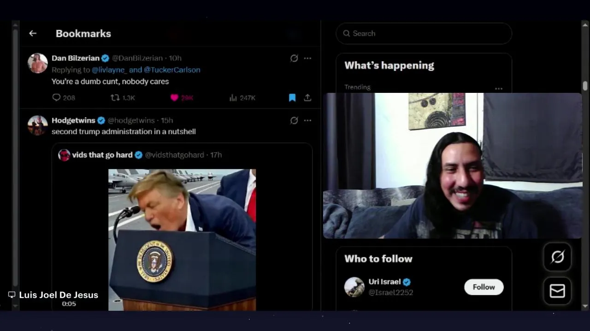The image size is (590, 331).
Task: Click the 10h timestamp on Bilzerian post
Action: [x=175, y=58]
